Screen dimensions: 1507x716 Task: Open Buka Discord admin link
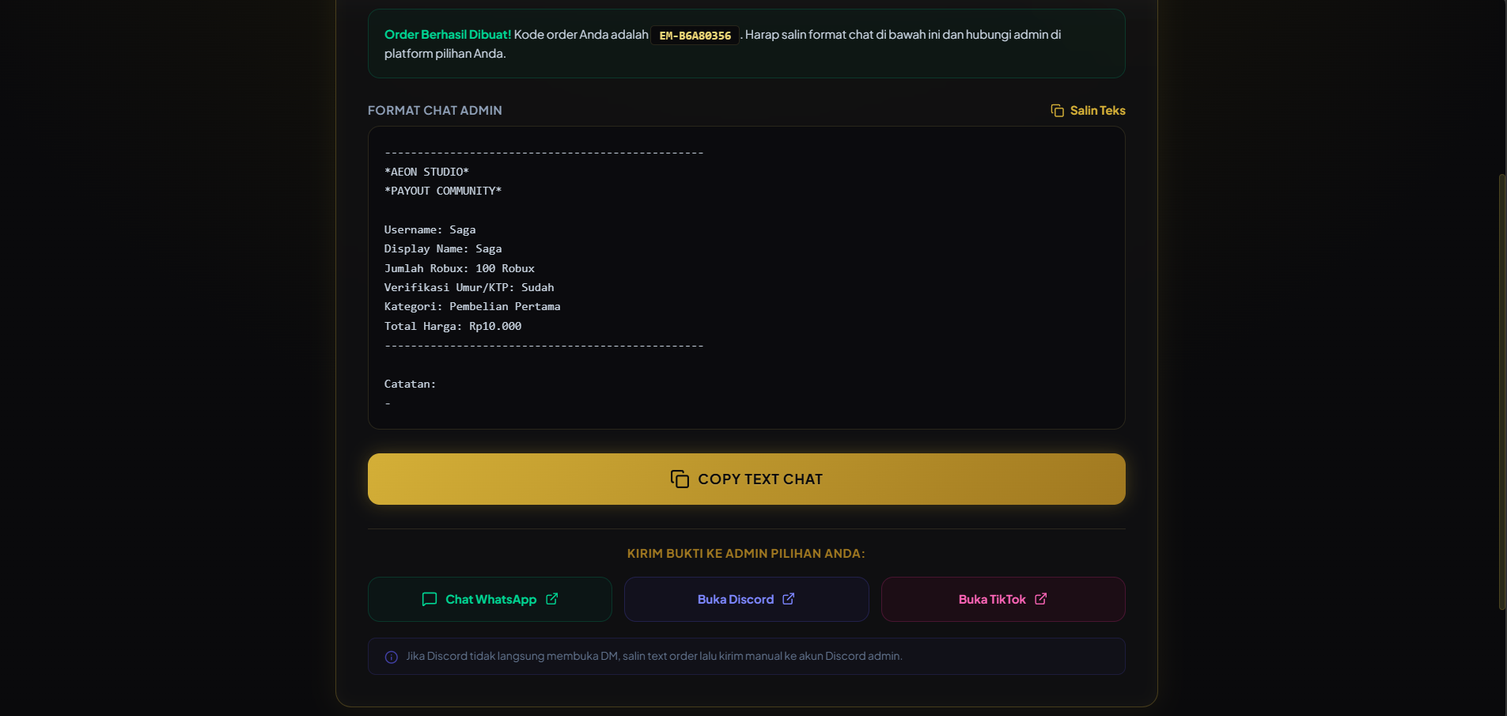(x=746, y=599)
